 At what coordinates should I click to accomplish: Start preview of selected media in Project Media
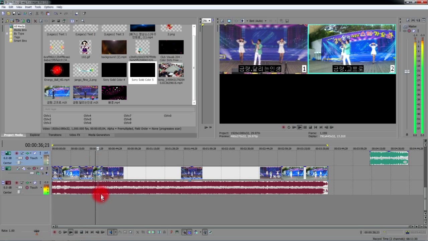click(x=53, y=21)
